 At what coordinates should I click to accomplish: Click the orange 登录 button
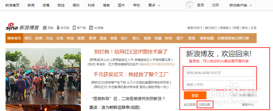195,96
